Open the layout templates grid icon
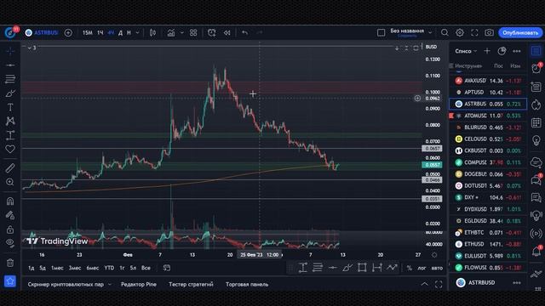The width and height of the screenshot is (545, 306). pyautogui.click(x=193, y=32)
